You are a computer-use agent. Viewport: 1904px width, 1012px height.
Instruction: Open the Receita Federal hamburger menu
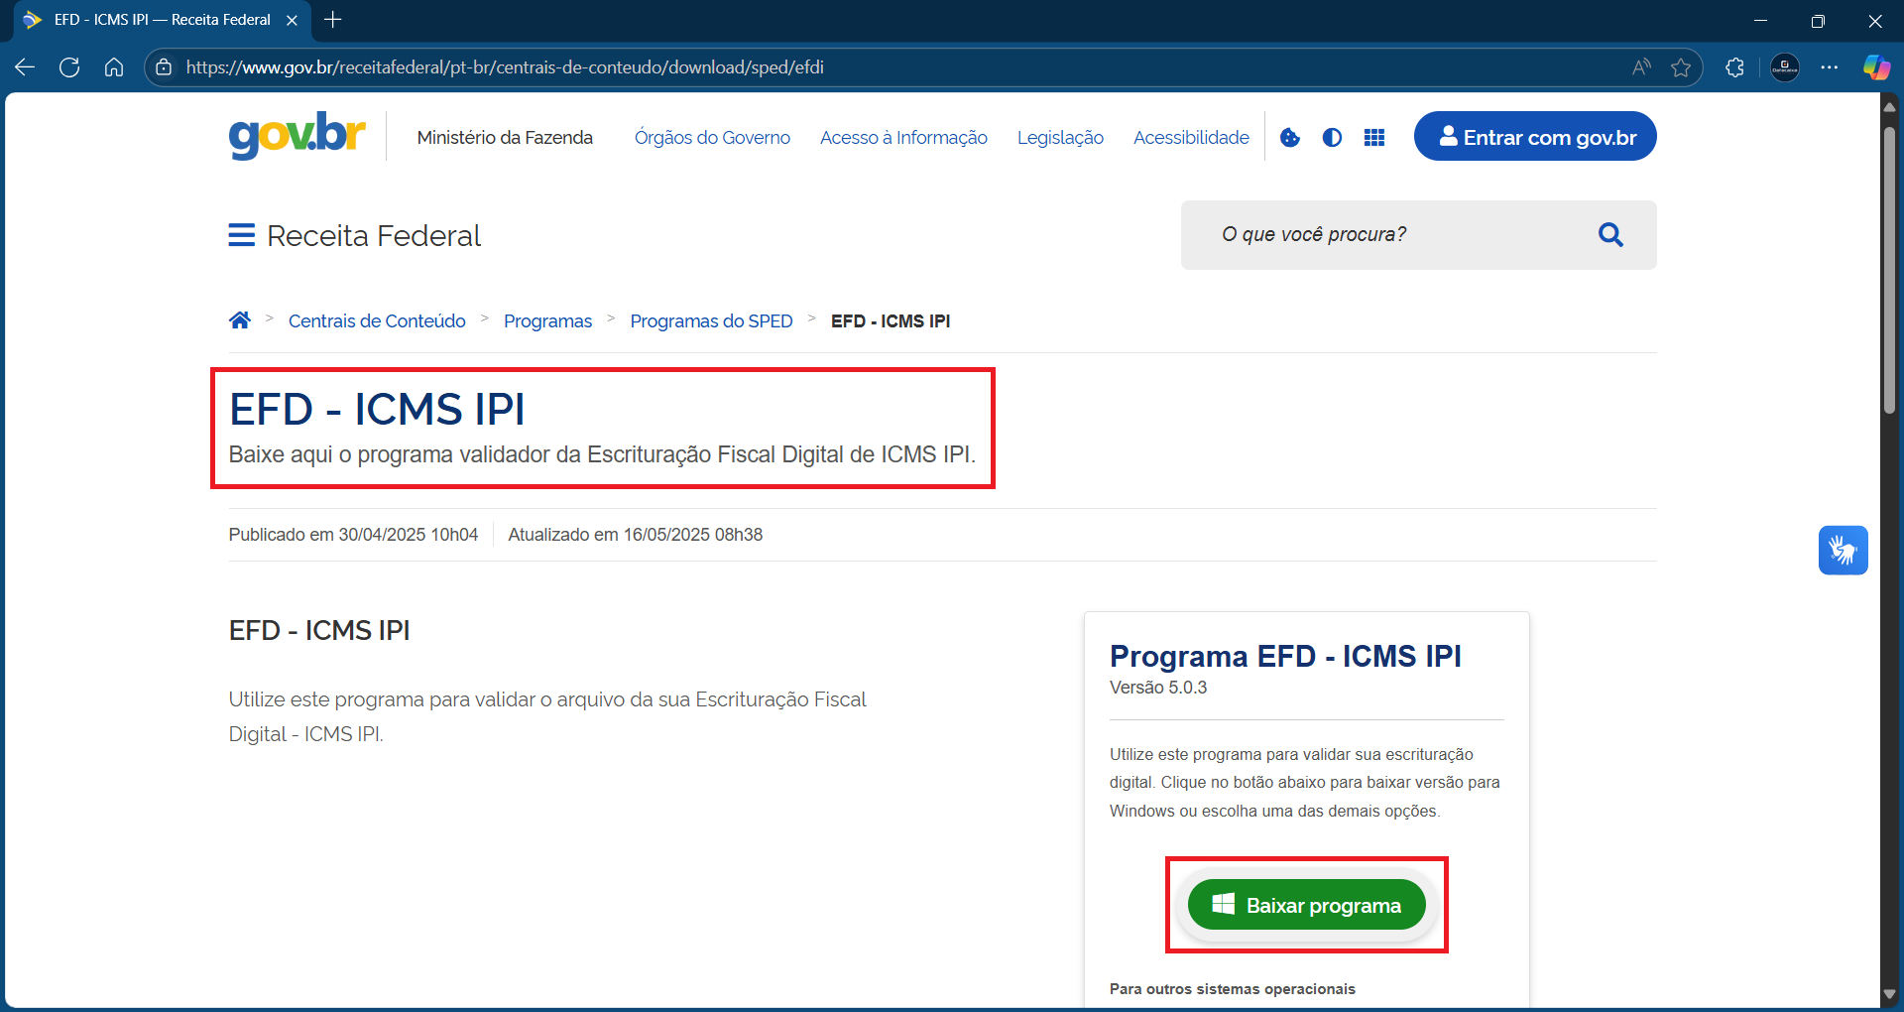point(241,235)
